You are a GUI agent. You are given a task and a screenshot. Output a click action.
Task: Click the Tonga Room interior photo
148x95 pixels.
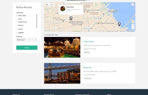(x=62, y=47)
